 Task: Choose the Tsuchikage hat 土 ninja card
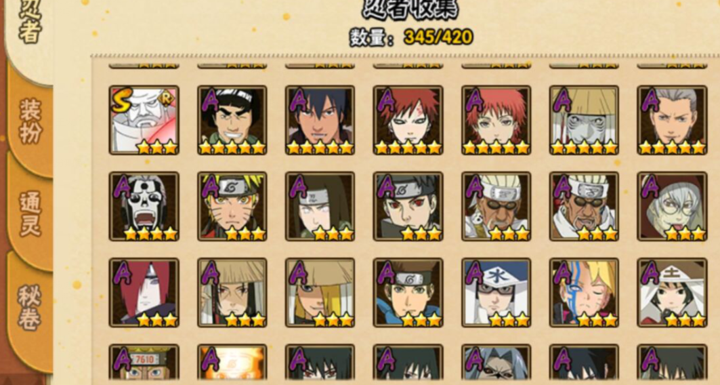[672, 293]
